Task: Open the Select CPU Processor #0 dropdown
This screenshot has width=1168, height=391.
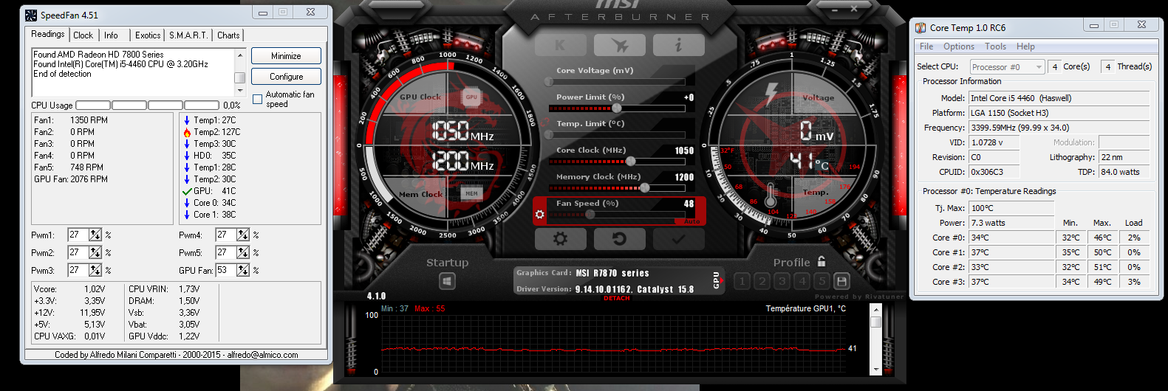Action: 1007,67
